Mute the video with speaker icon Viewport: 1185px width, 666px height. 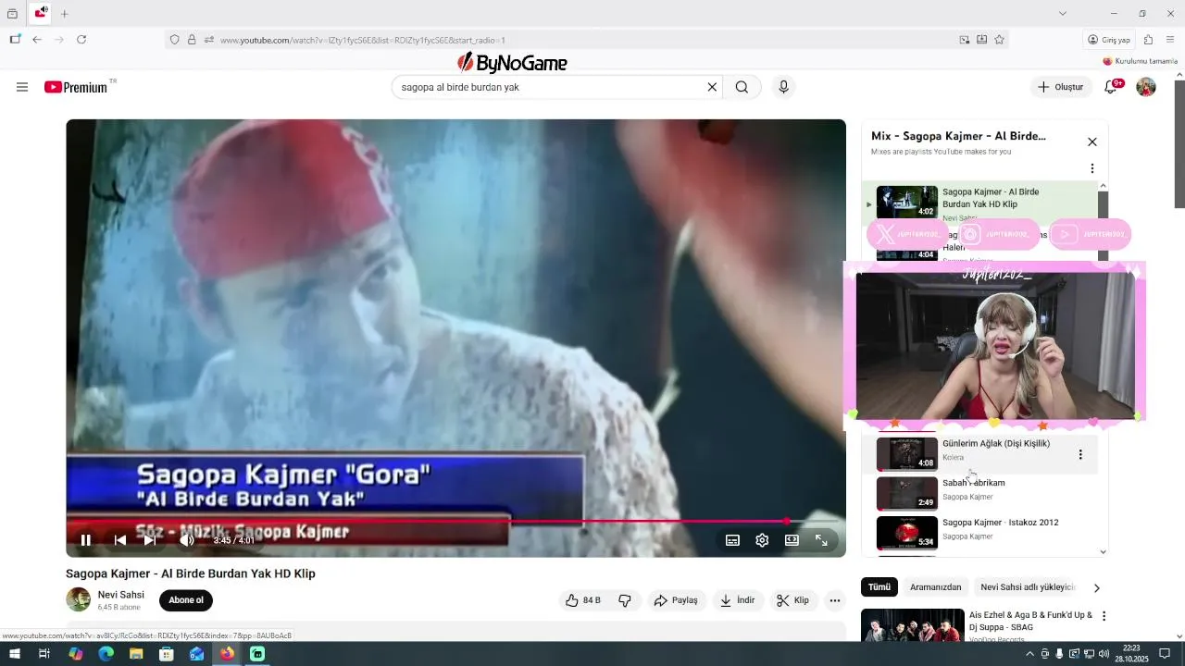[187, 540]
